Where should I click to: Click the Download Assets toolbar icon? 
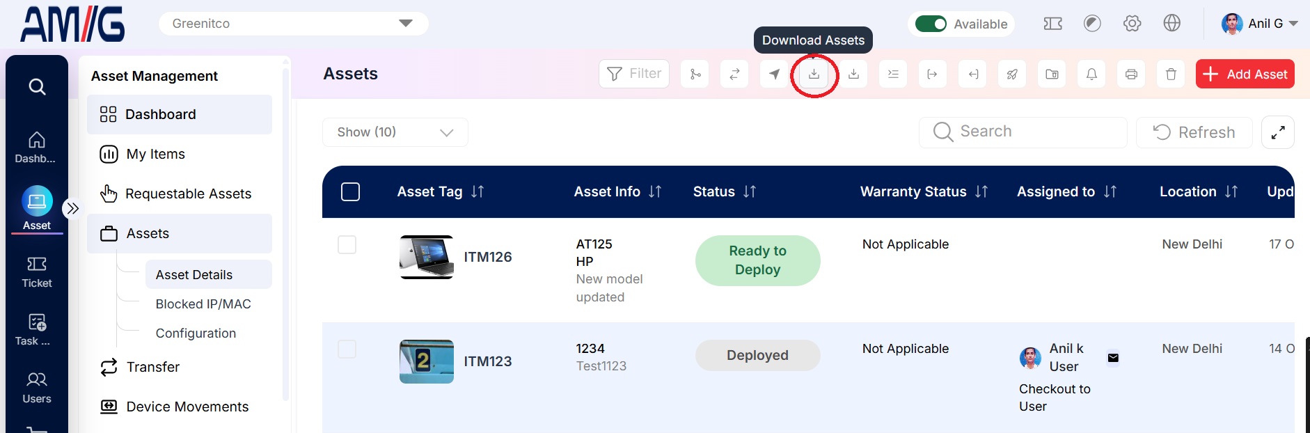coord(814,74)
